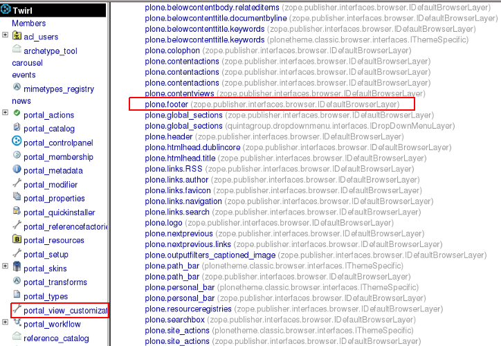Open the portal_view_customizations link text
The image size is (501, 346).
(x=66, y=311)
